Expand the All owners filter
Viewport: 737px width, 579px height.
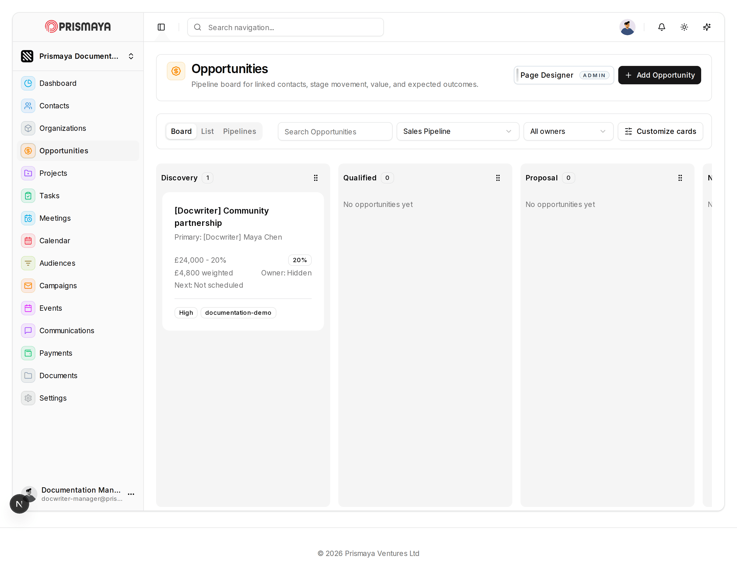pos(568,132)
